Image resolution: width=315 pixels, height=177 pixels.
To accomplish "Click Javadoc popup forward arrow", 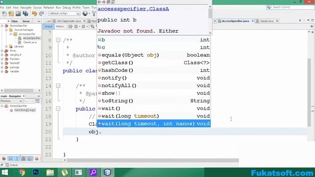I will pos(104,2).
